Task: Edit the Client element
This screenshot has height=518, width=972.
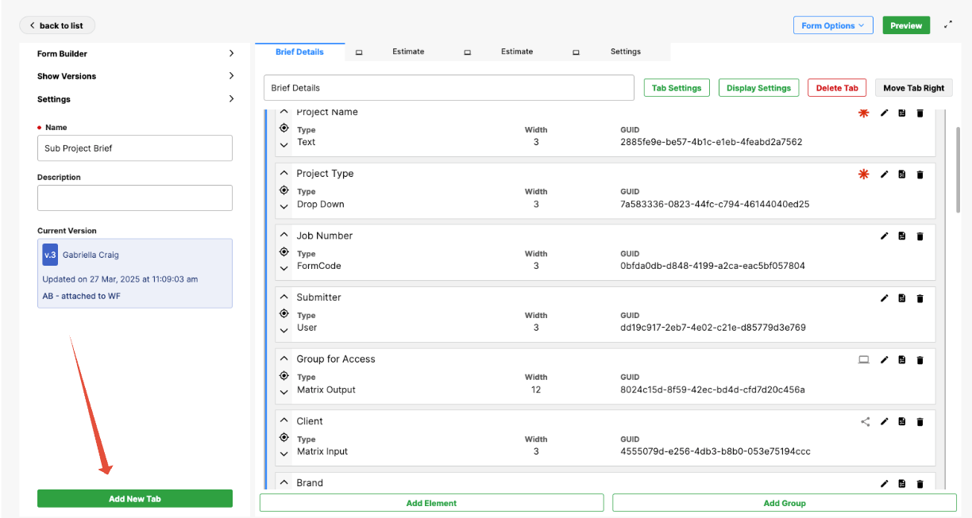Action: pyautogui.click(x=884, y=422)
